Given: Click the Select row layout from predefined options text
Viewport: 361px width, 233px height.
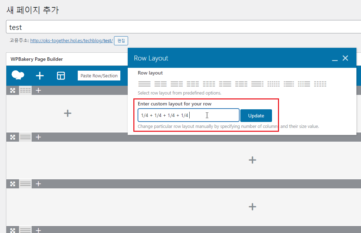Looking at the screenshot, I should [x=179, y=93].
